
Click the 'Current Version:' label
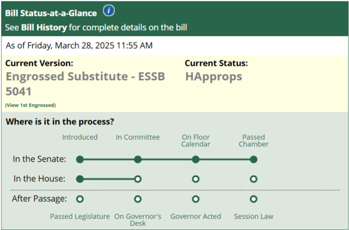pos(39,63)
